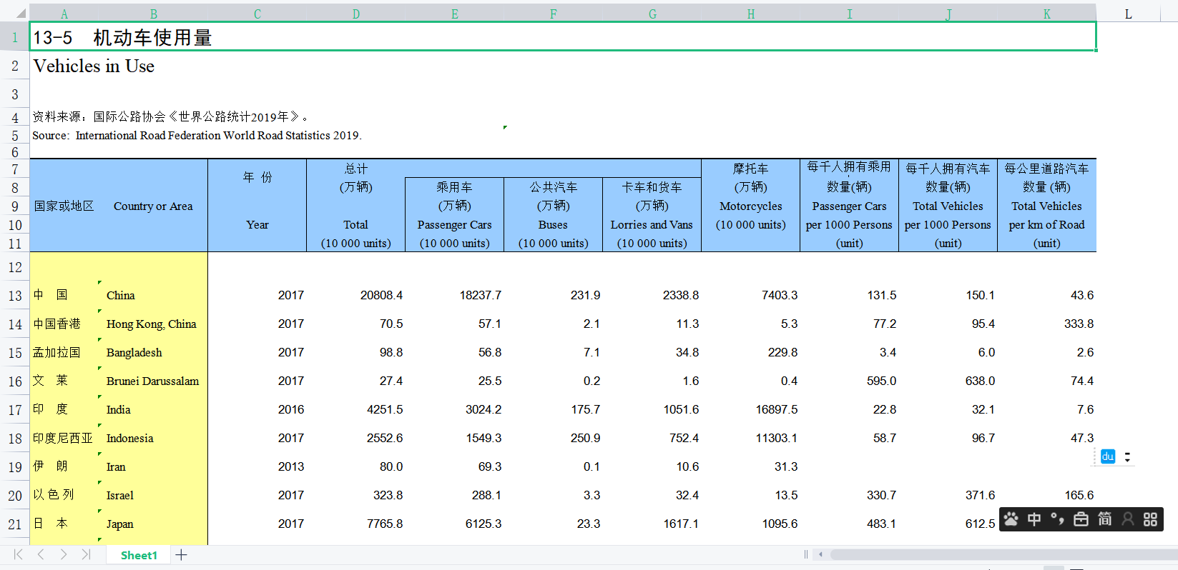The height and width of the screenshot is (570, 1178).
Task: Click the sheet tab bar split handle
Action: tap(806, 554)
